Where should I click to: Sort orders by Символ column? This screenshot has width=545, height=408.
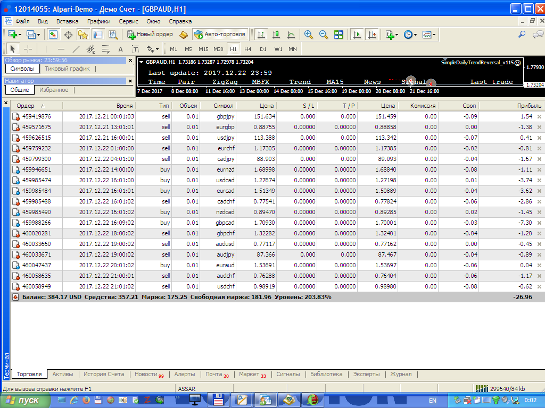(218, 106)
